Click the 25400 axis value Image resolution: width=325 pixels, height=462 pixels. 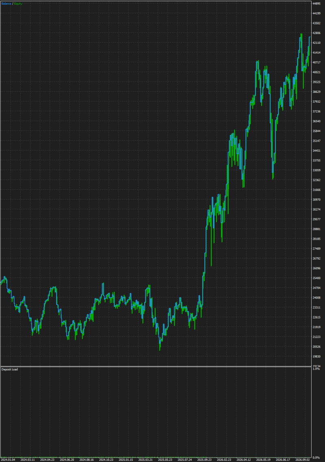pyautogui.click(x=316, y=278)
